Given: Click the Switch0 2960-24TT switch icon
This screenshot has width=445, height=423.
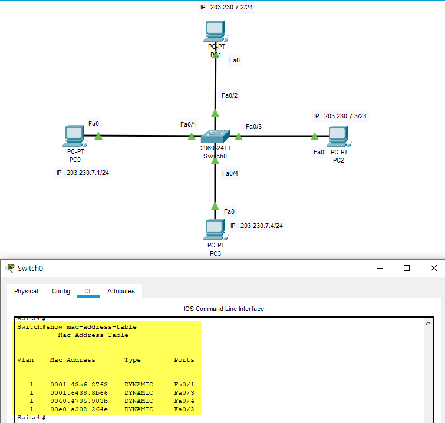Looking at the screenshot, I should tap(215, 137).
